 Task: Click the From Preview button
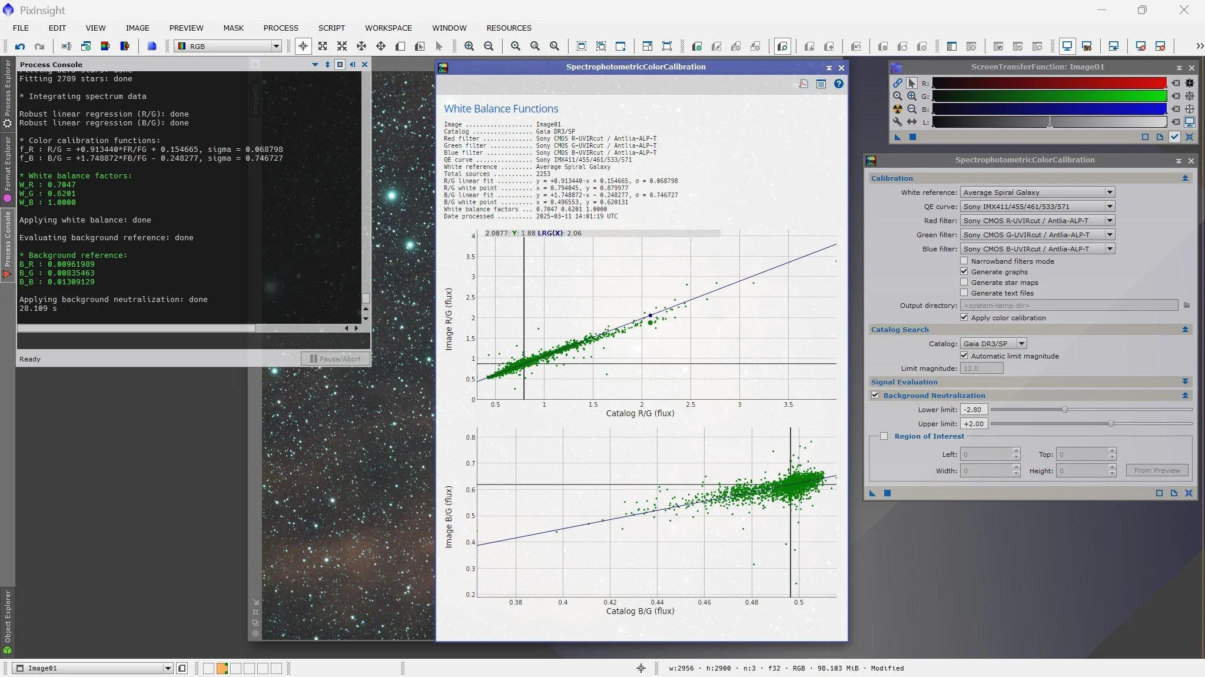click(1157, 470)
